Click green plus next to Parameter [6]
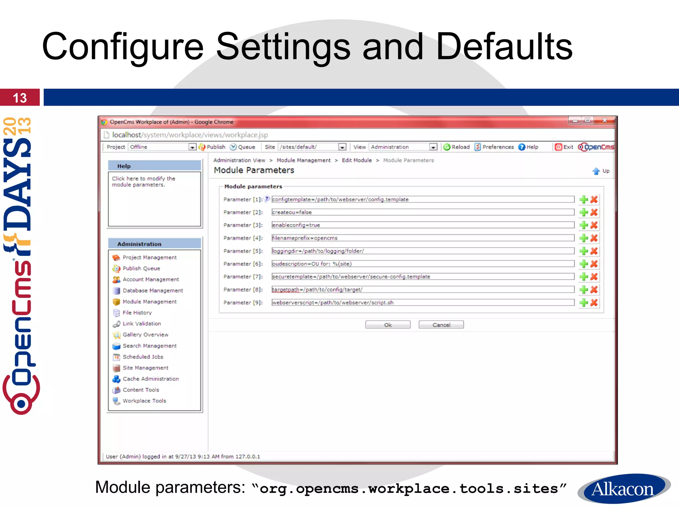The image size is (679, 509). [584, 264]
